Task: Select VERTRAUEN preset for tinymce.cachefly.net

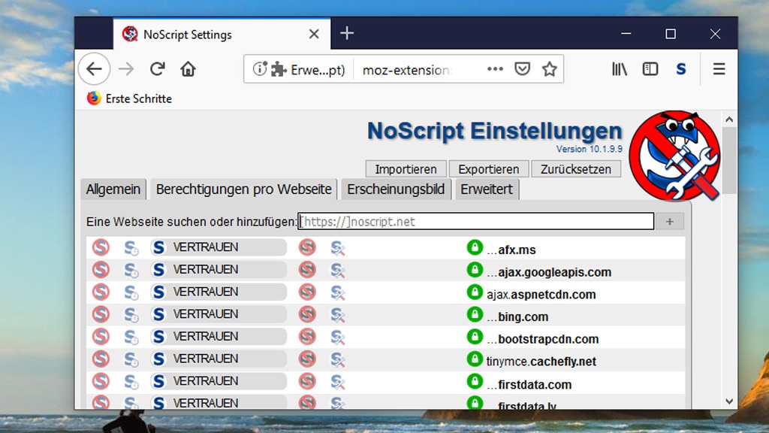Action: (219, 359)
